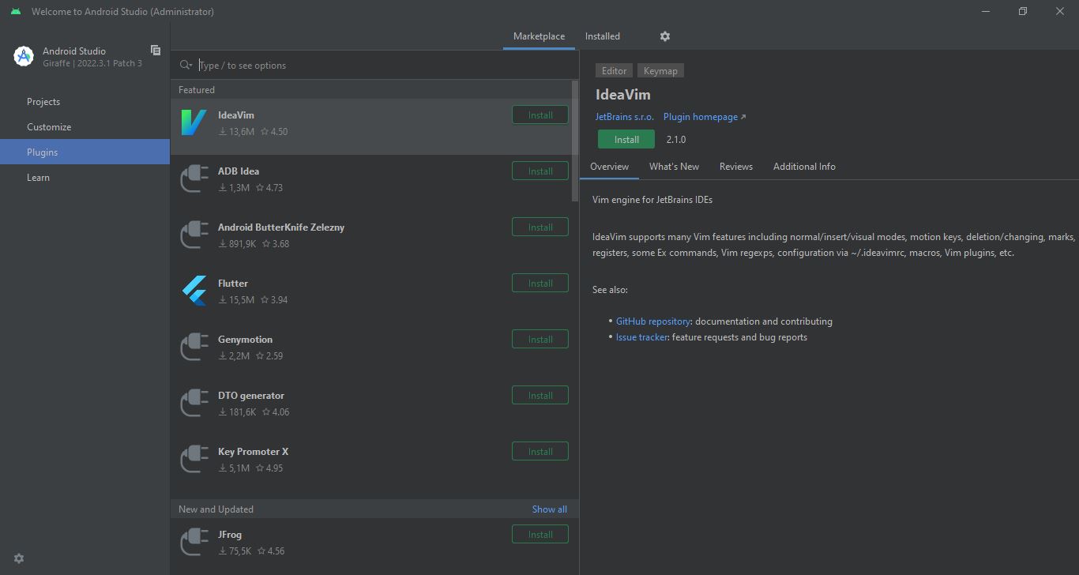1079x575 pixels.
Task: Select the Key Promoter X entry name
Action: (x=253, y=452)
